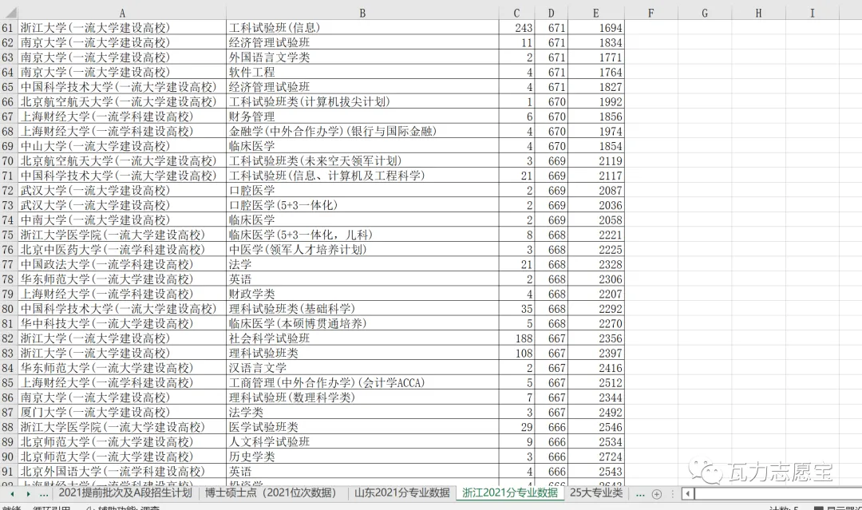
Task: Select row 61 header
Action: pos(9,27)
